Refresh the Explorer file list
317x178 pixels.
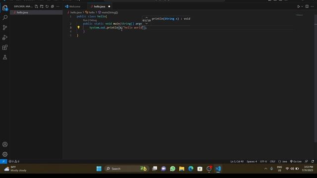tap(47, 6)
